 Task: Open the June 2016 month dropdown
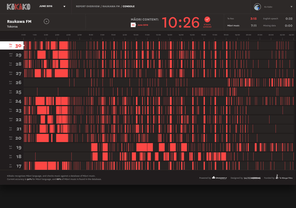[x=64, y=7]
